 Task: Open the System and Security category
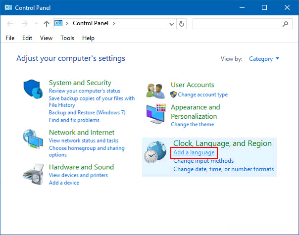(x=80, y=83)
